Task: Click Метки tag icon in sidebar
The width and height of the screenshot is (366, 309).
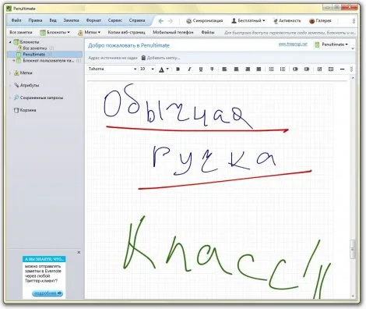Action: coord(16,73)
